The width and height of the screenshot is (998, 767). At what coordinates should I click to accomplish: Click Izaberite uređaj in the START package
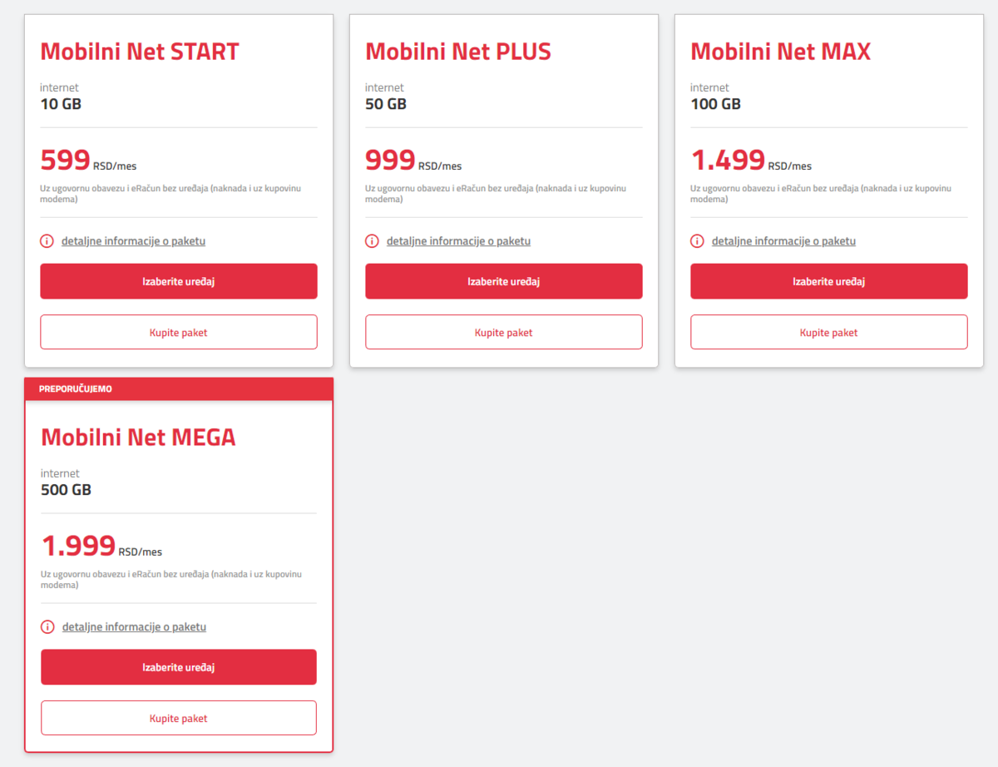point(179,281)
